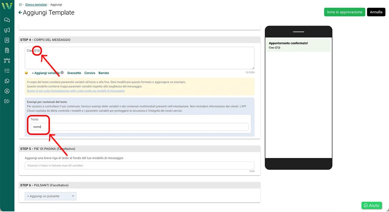Click the info icon beside Aggiungi variabile
389x212 pixels.
pos(62,73)
